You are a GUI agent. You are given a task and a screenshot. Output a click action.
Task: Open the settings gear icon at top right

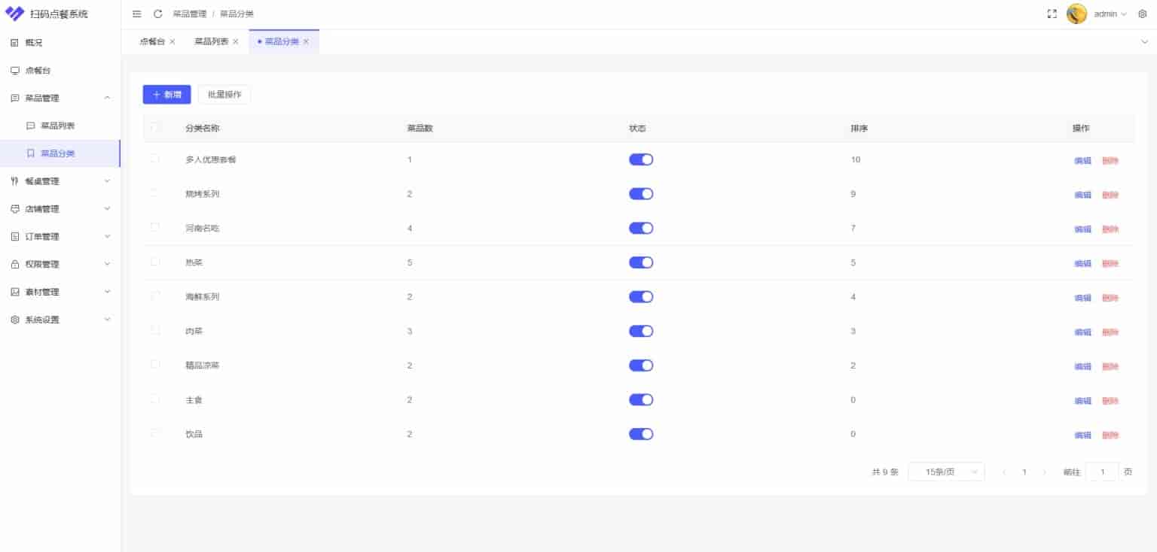[x=1142, y=14]
